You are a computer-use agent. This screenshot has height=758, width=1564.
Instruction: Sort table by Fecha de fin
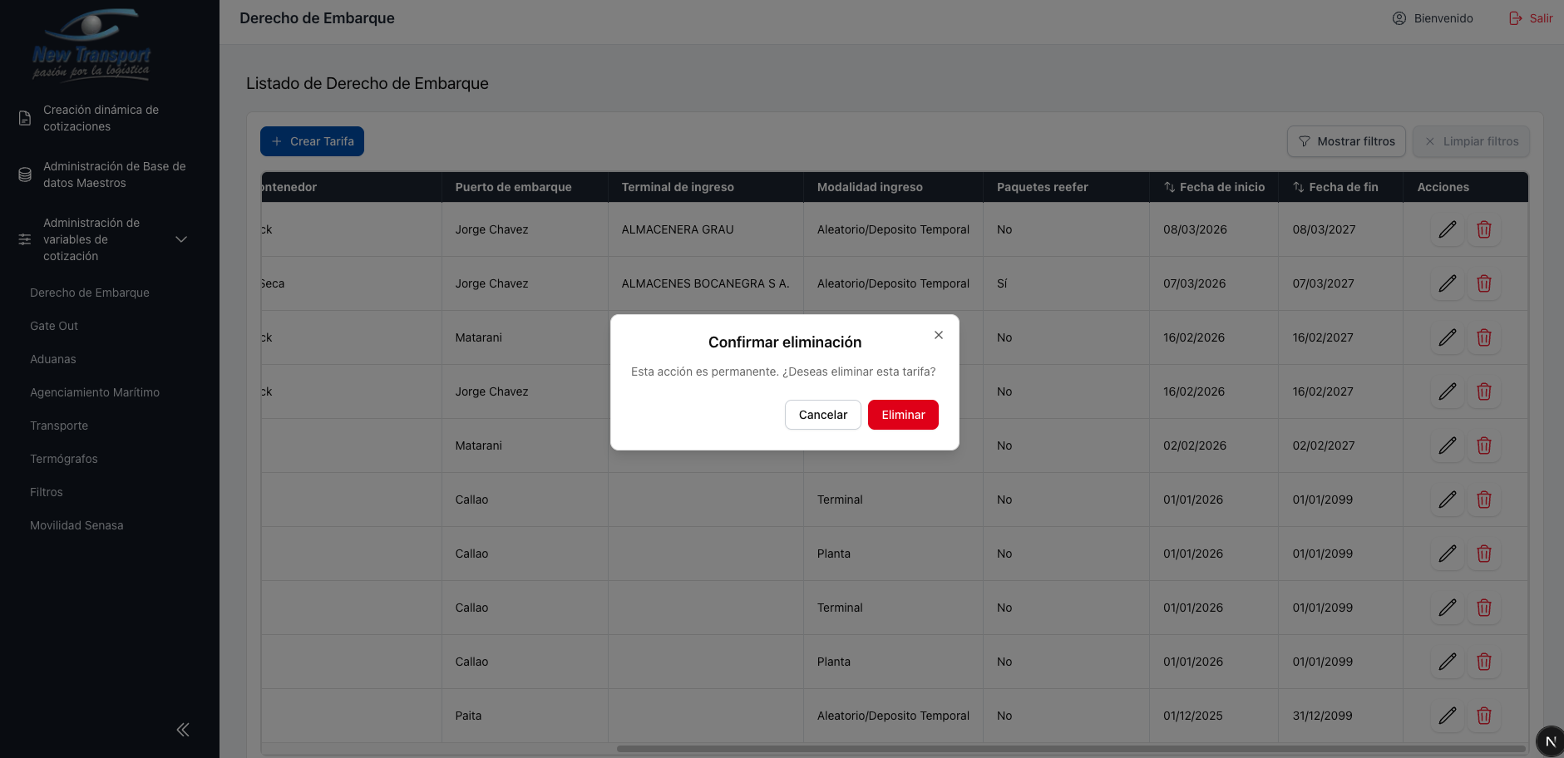1298,187
